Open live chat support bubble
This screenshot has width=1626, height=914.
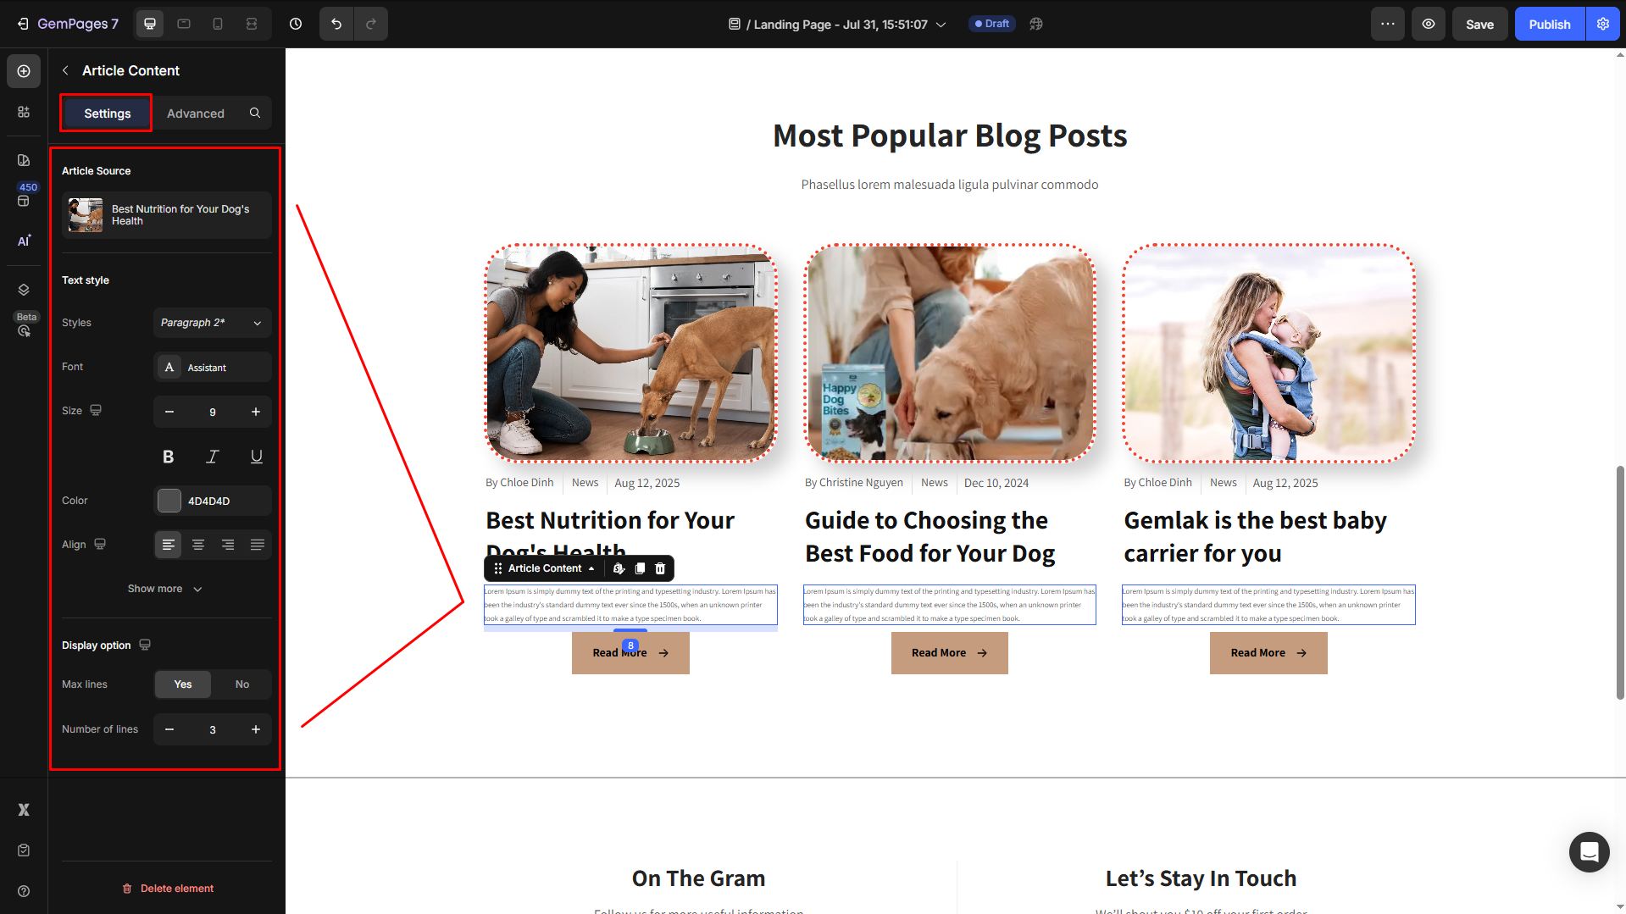click(1589, 851)
